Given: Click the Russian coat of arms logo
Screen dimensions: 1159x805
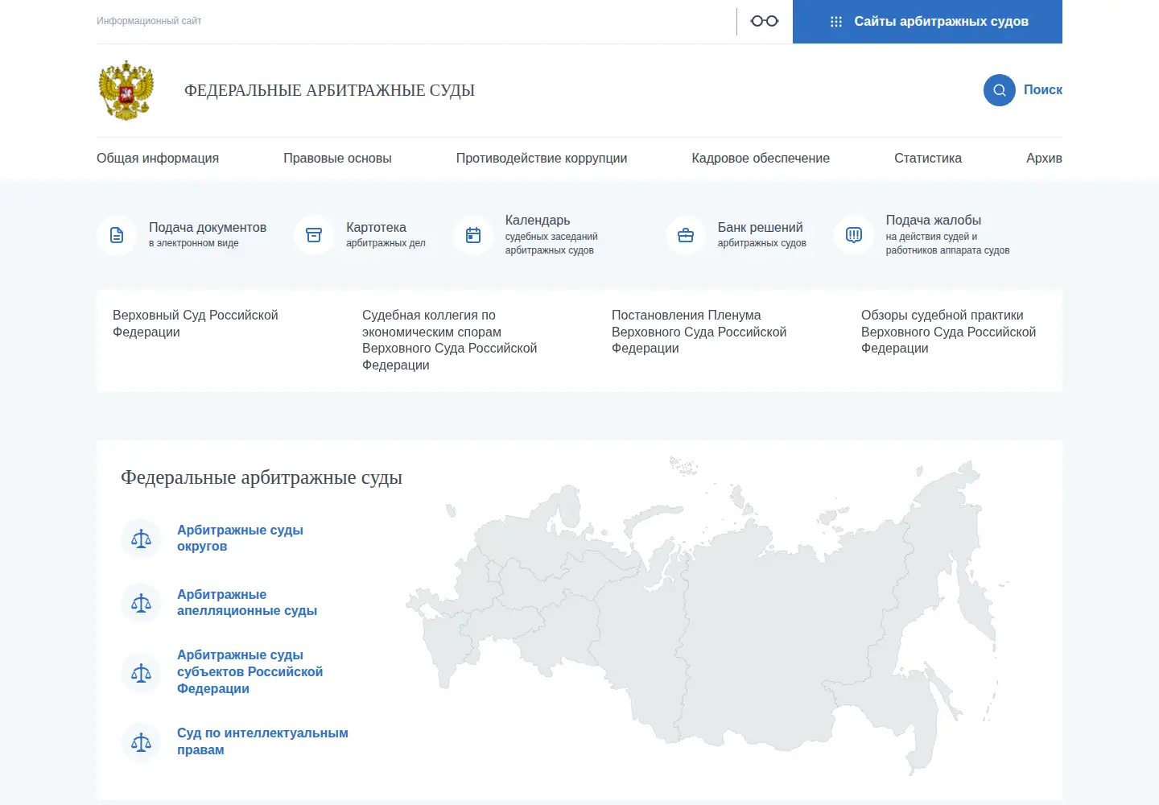Looking at the screenshot, I should coord(126,90).
